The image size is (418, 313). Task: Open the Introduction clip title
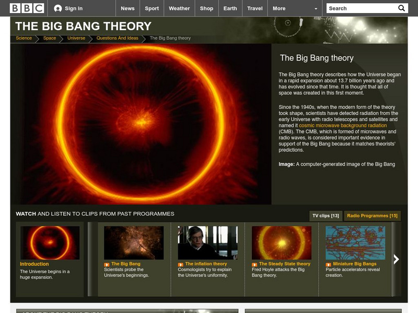point(34,264)
